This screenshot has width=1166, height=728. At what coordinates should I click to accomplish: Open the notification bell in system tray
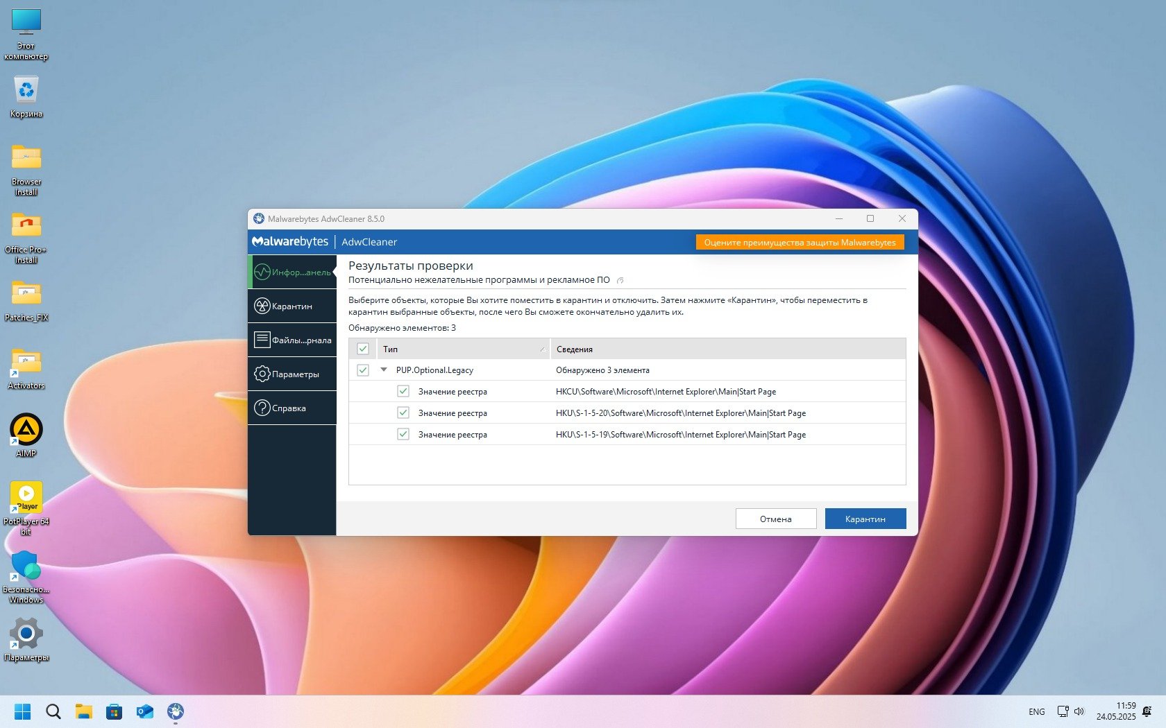point(1147,711)
